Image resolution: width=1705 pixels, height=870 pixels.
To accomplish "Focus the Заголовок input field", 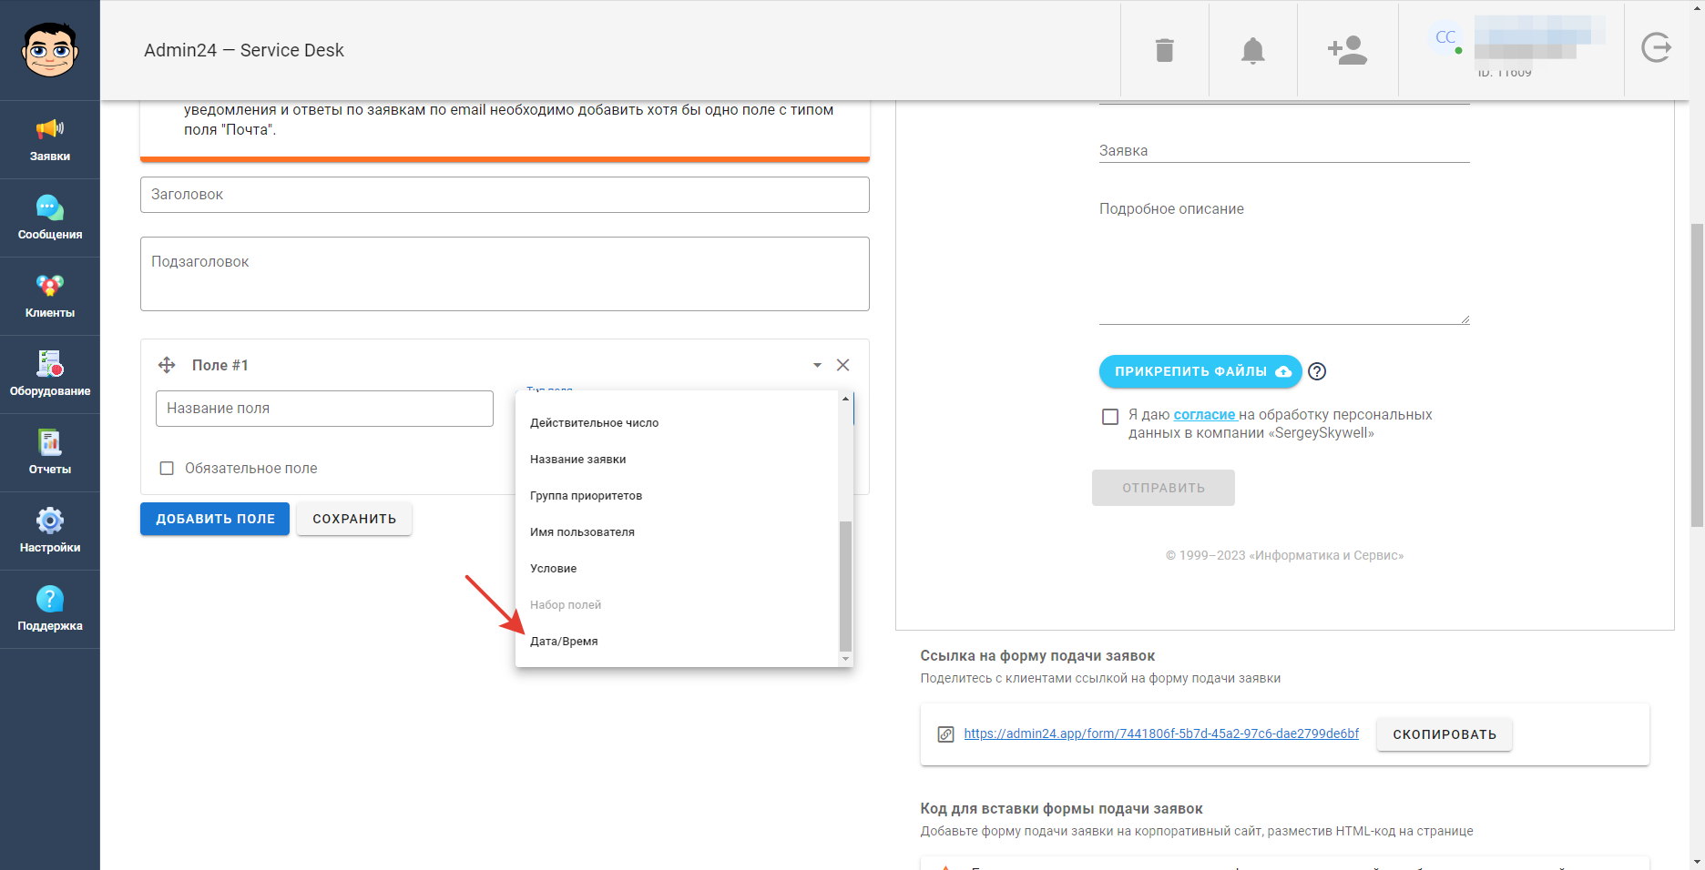I will (505, 195).
